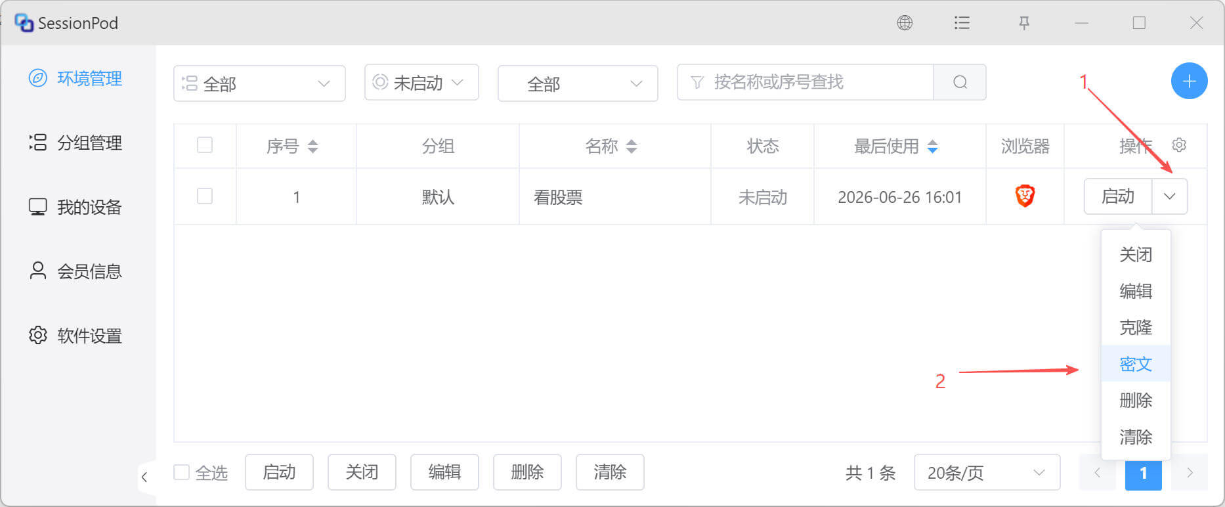Screen dimensions: 1225x507
Task: Select 删除 from the dropdown menu
Action: coord(1136,400)
